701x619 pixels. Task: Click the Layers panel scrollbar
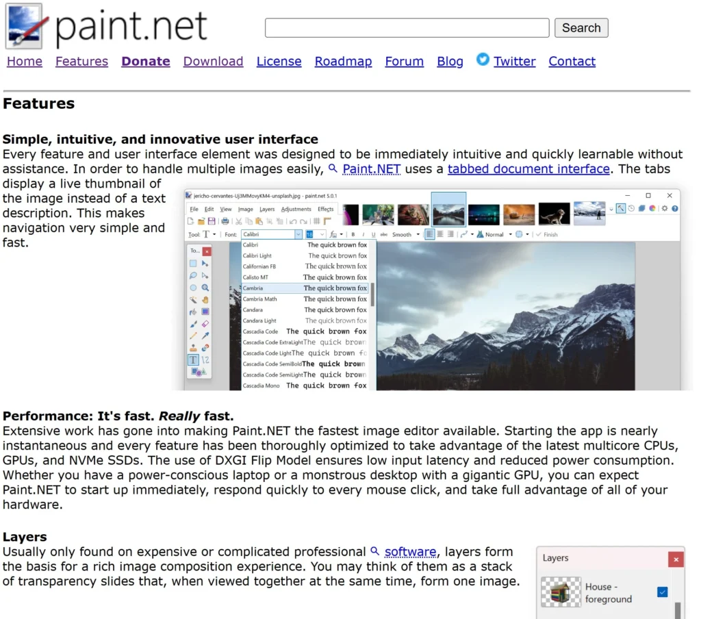pos(678,611)
